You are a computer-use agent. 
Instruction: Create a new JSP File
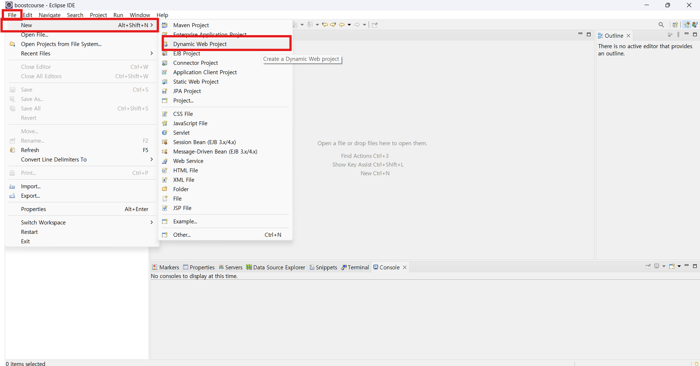pos(225,208)
